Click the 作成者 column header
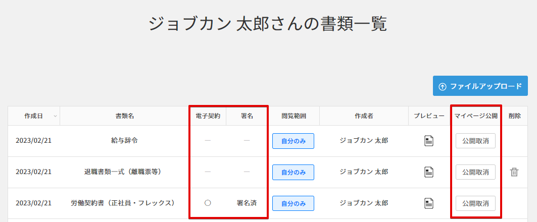The width and height of the screenshot is (537, 222). click(364, 116)
